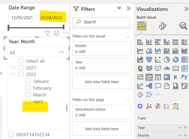Click the Date Range slider left handle
The image size is (189, 139).
(x=8, y=28)
